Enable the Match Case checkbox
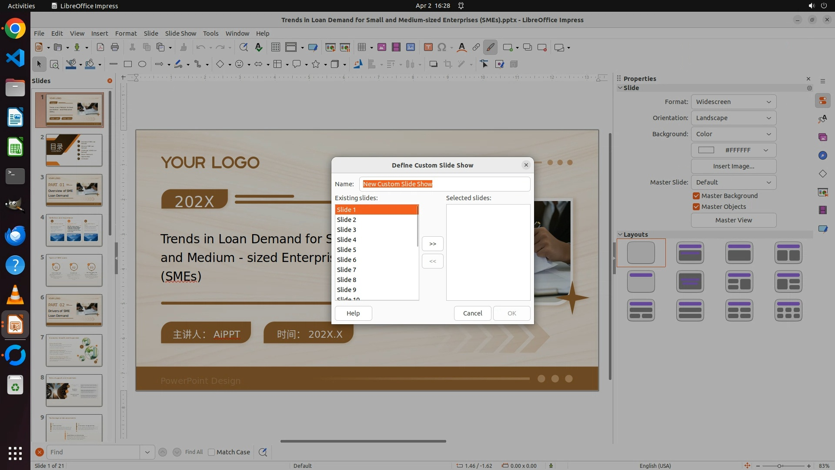Viewport: 835px width, 470px height. (x=211, y=452)
